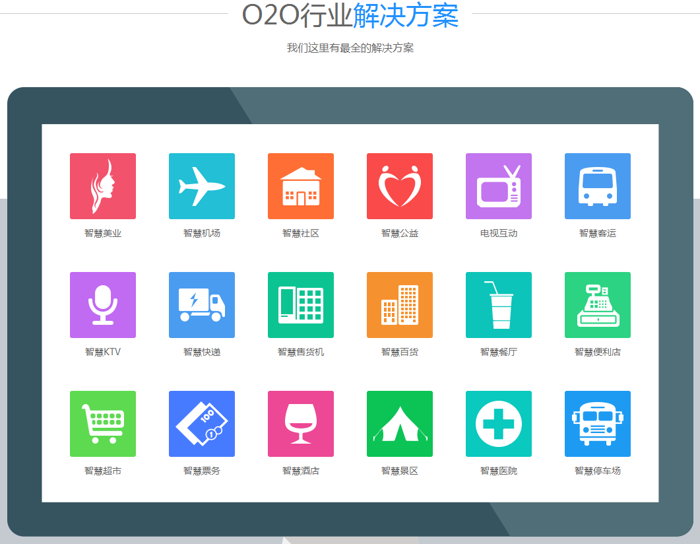Choose the drink cup icon 智慧餐厅
This screenshot has width=700, height=544.
[x=499, y=305]
